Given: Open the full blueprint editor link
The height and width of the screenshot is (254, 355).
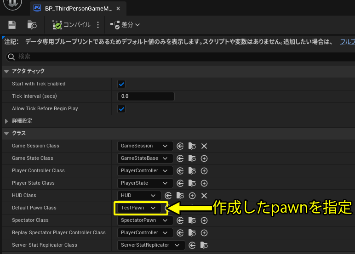Looking at the screenshot, I should (348, 42).
